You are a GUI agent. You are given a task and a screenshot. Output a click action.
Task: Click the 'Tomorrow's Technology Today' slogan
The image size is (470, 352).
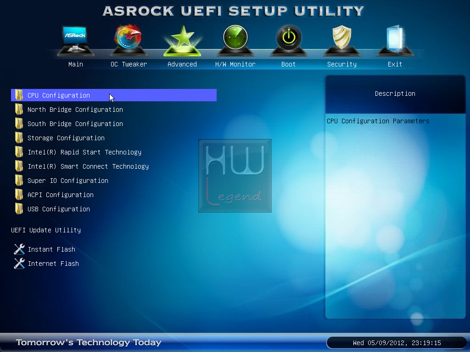pyautogui.click(x=89, y=342)
